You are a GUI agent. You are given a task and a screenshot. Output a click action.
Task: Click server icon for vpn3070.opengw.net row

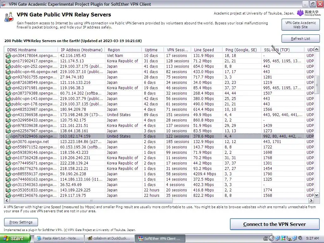pos(8,141)
